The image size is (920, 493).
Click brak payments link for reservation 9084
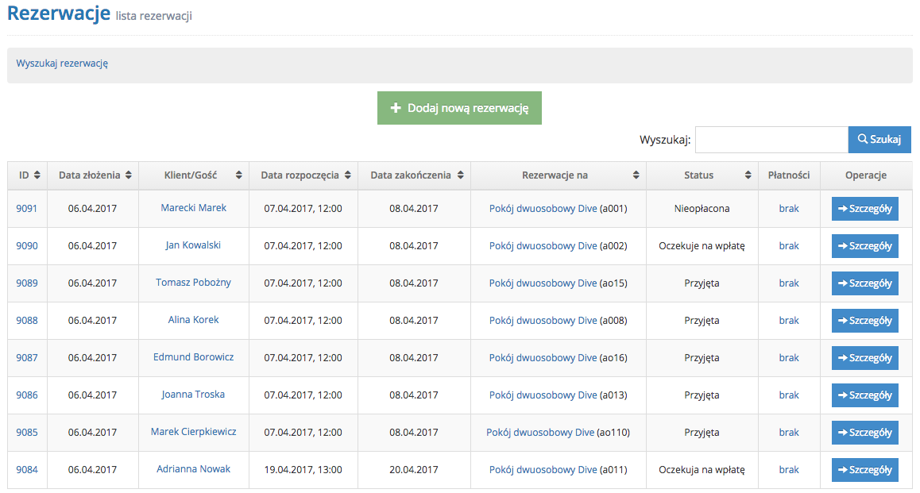(789, 469)
